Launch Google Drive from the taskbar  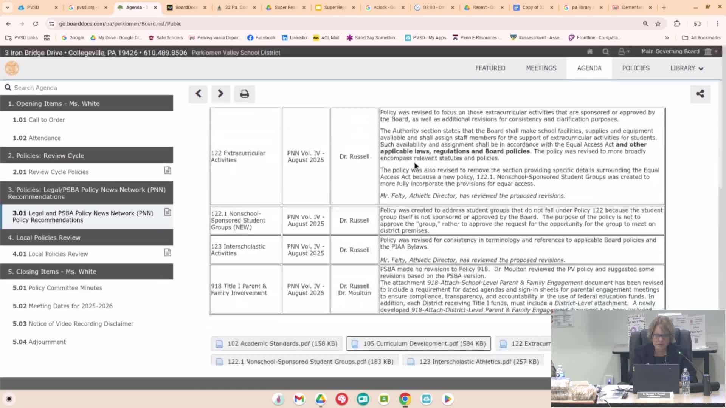click(x=320, y=399)
